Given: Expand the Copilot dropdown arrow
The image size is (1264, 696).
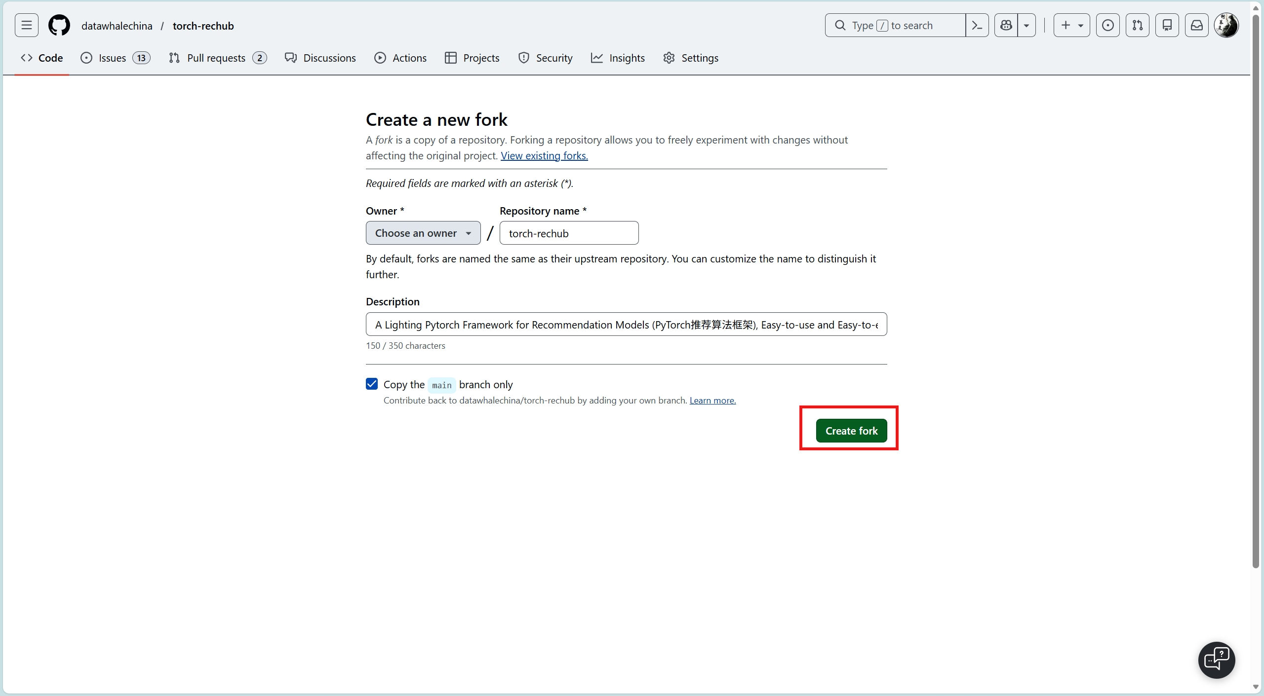Looking at the screenshot, I should [1027, 25].
